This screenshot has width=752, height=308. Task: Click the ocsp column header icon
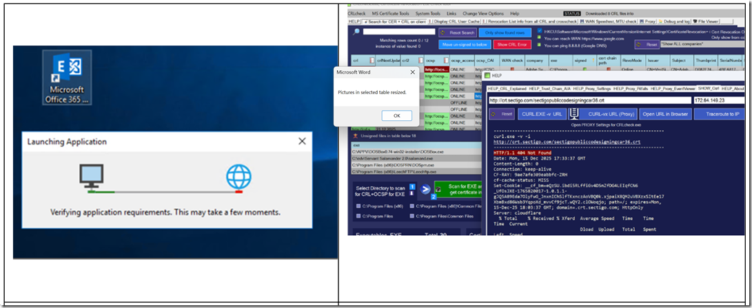coord(445,61)
